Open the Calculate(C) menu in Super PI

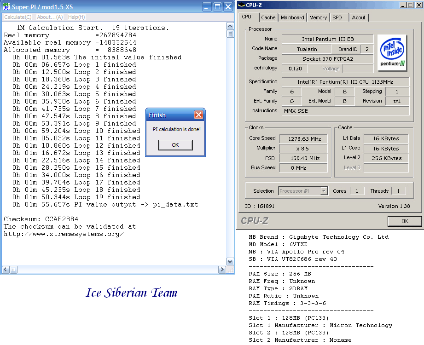tap(18, 17)
